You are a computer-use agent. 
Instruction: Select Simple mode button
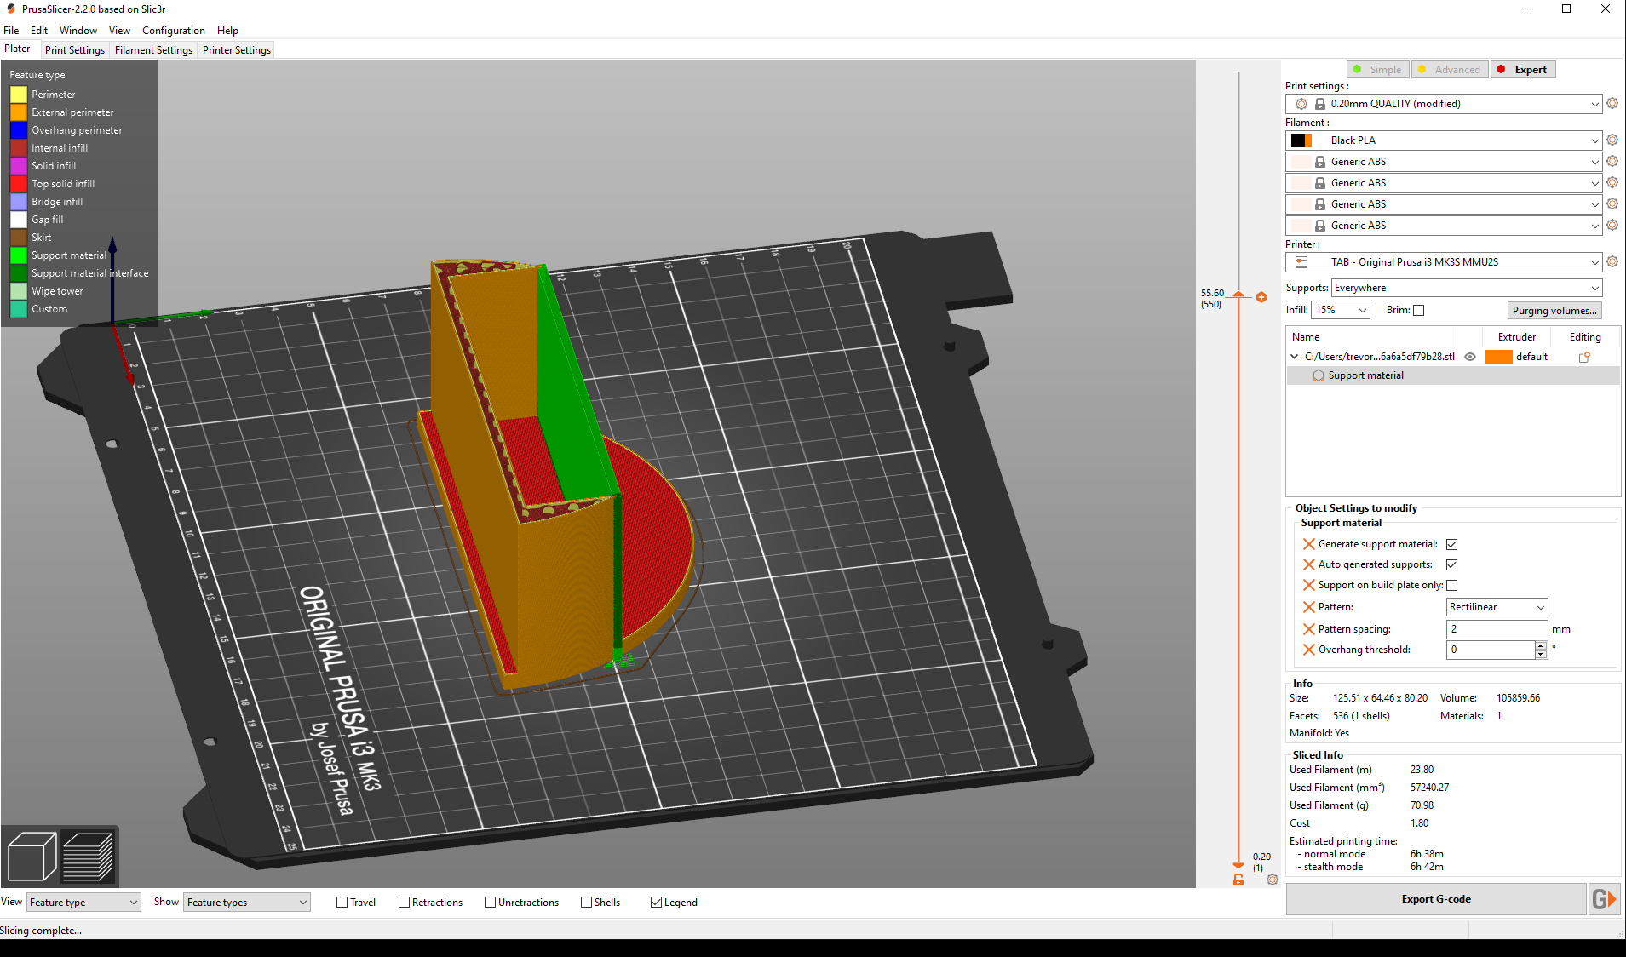(x=1377, y=70)
